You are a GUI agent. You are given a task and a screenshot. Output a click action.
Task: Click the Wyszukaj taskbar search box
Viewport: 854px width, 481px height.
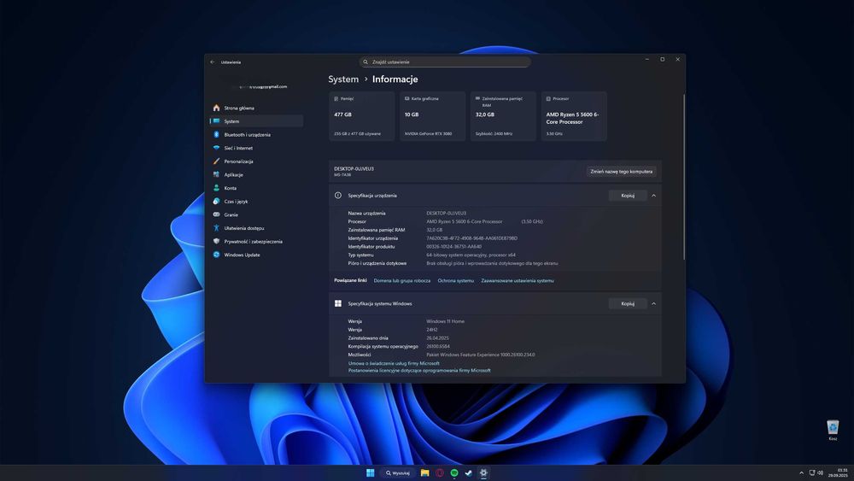(398, 472)
